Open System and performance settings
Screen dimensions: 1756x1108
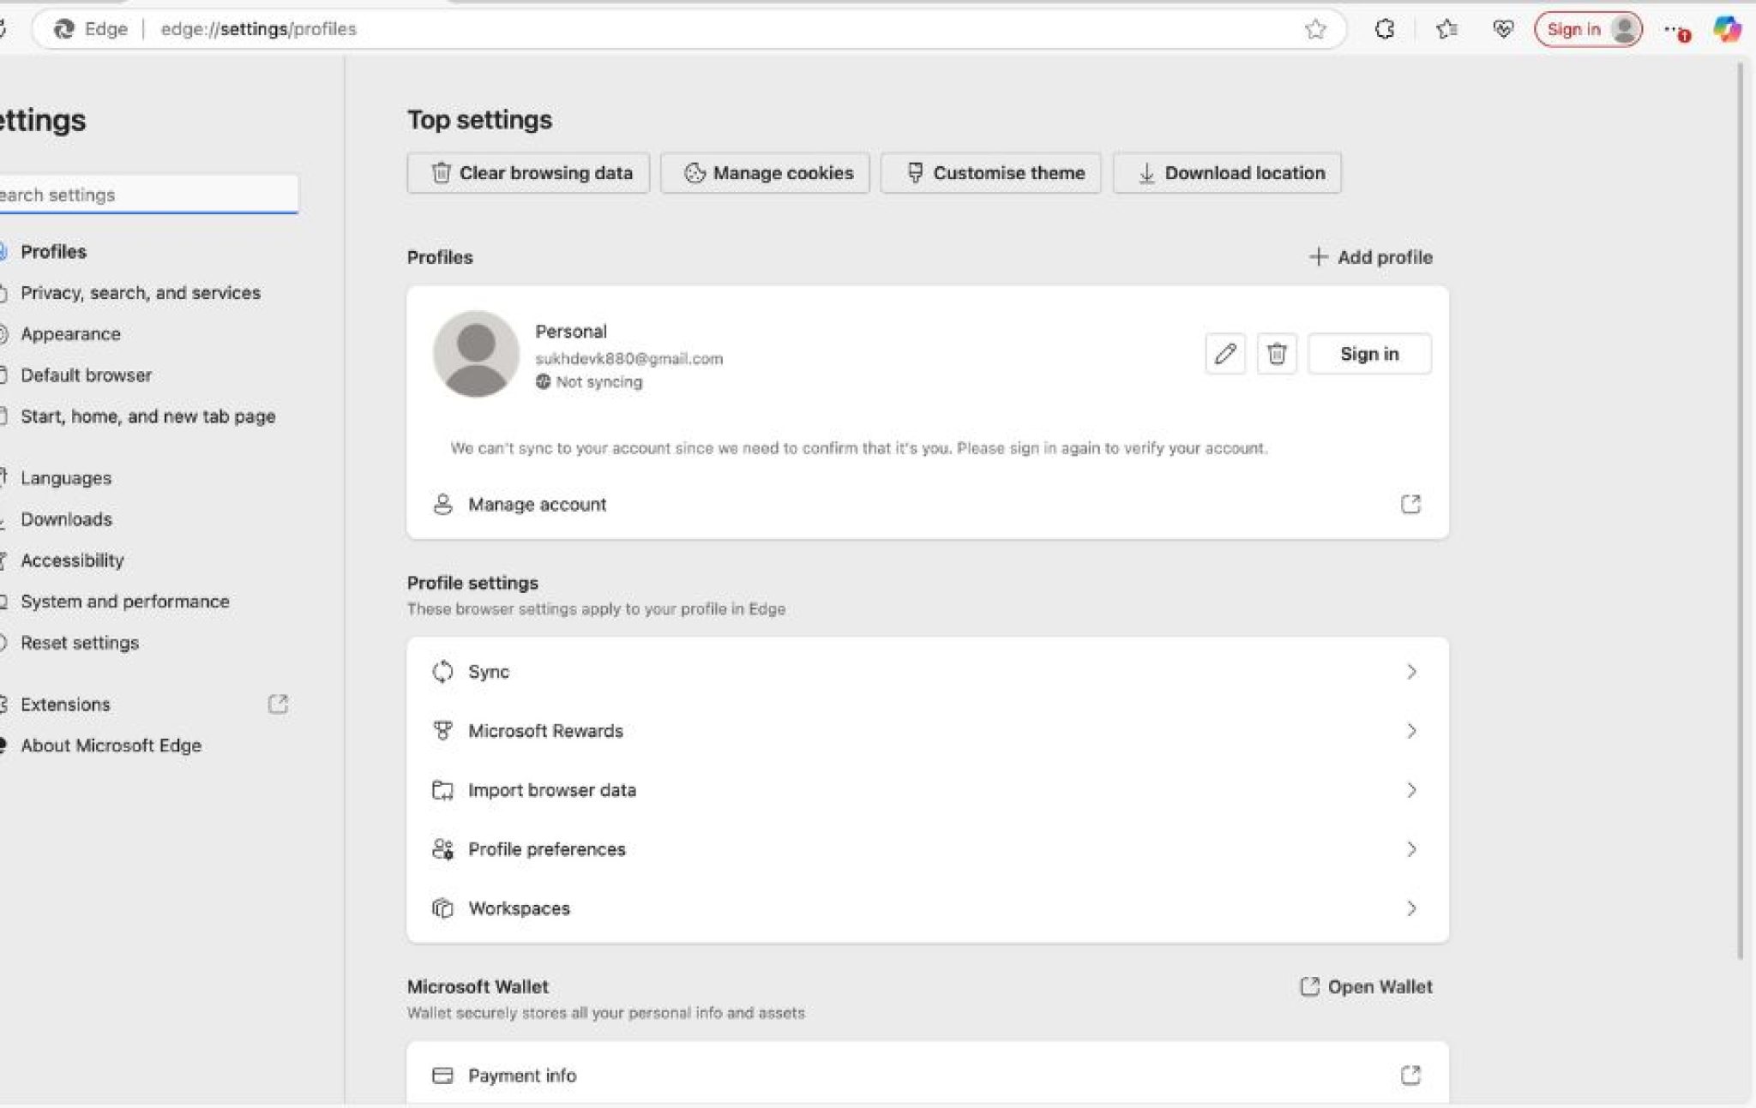click(x=124, y=602)
